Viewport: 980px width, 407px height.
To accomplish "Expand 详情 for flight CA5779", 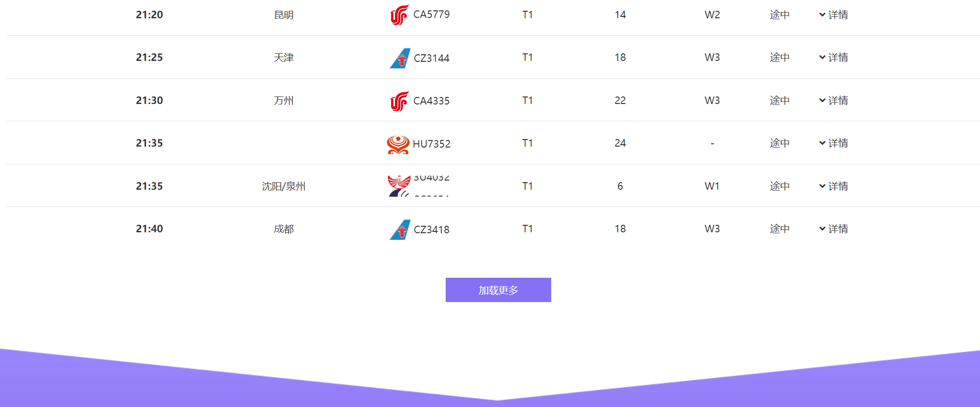I will 834,15.
